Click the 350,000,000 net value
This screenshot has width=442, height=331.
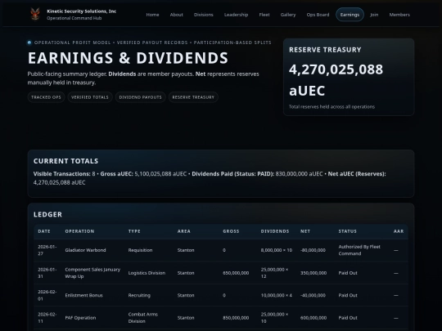click(x=313, y=273)
